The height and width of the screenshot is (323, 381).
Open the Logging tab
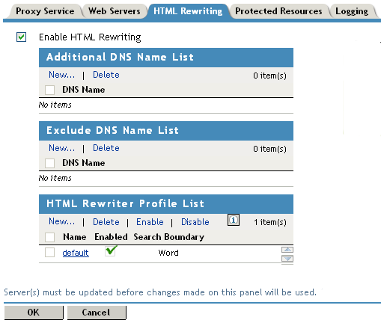coord(352,11)
